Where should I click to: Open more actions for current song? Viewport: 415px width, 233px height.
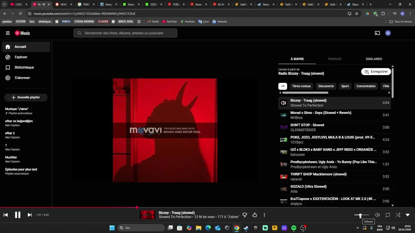point(265,215)
